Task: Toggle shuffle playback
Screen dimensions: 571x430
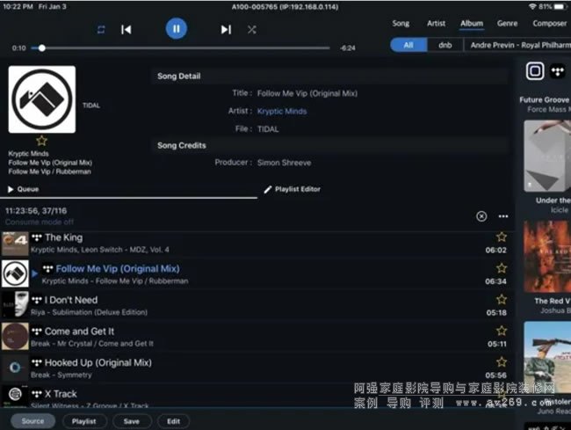Action: pyautogui.click(x=252, y=29)
